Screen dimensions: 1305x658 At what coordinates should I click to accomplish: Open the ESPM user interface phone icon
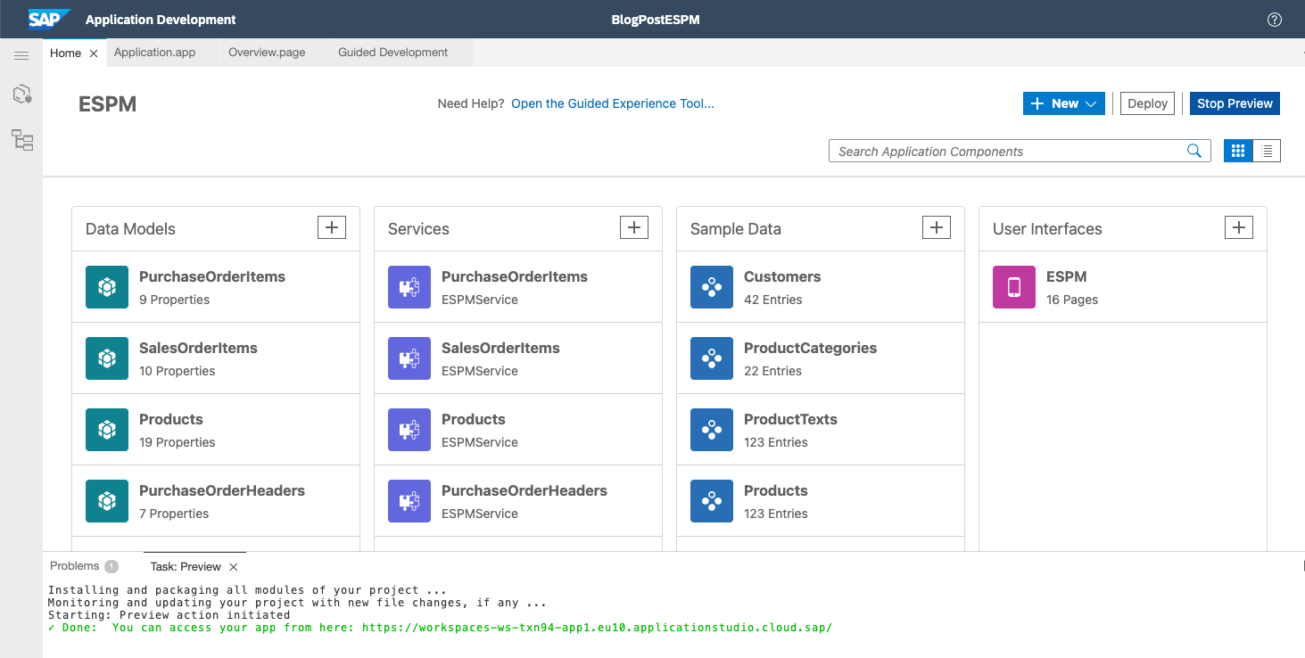tap(1013, 286)
